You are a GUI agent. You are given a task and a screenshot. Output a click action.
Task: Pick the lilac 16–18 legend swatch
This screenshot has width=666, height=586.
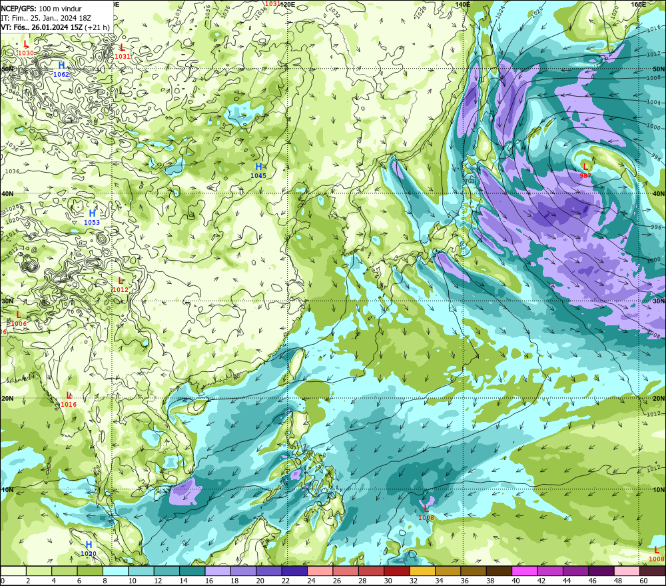coord(218,571)
